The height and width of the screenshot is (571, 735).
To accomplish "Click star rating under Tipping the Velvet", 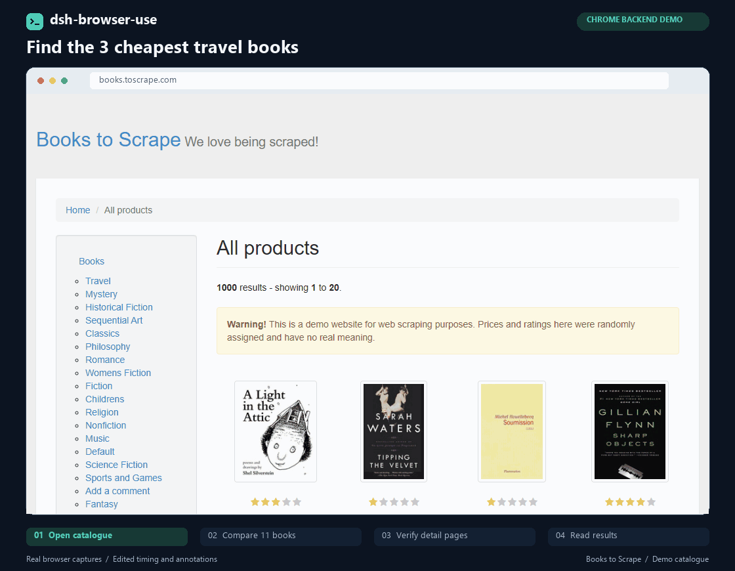I will (394, 502).
